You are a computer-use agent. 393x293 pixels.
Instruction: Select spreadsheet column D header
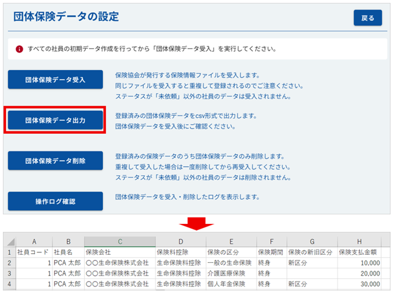click(x=181, y=241)
